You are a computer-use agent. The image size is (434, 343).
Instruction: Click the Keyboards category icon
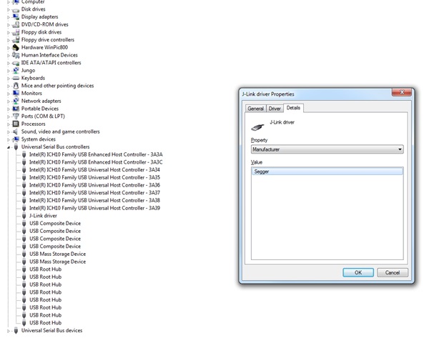[x=16, y=79]
